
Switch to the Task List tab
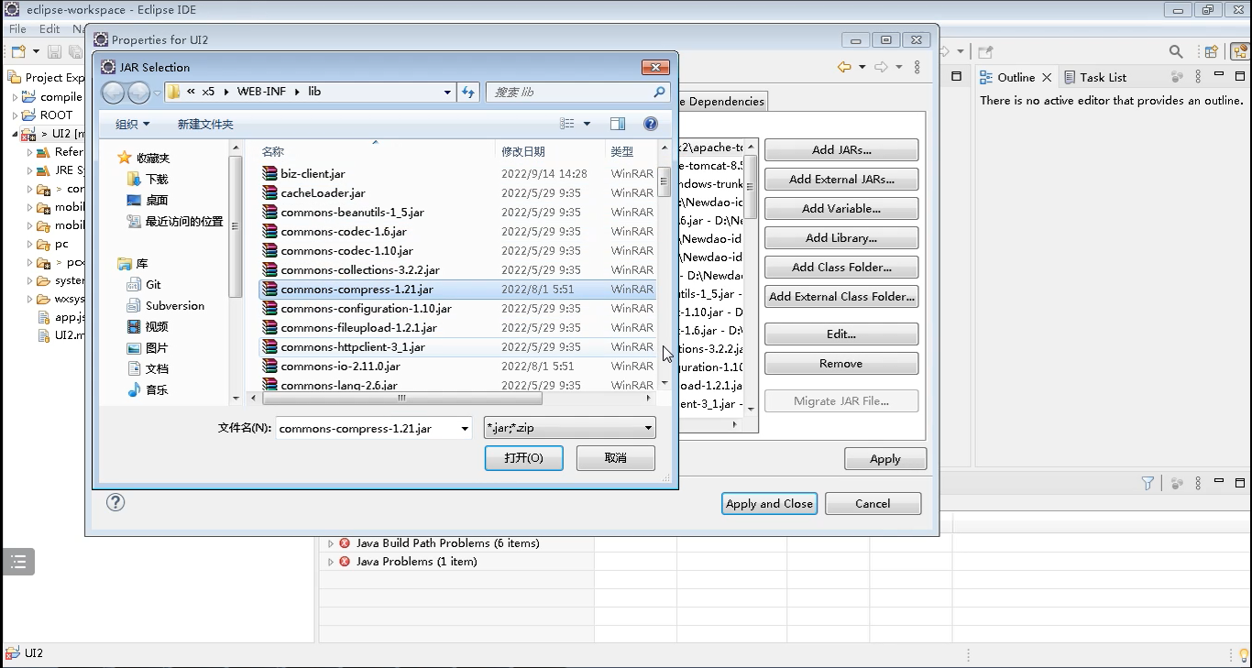(1095, 77)
